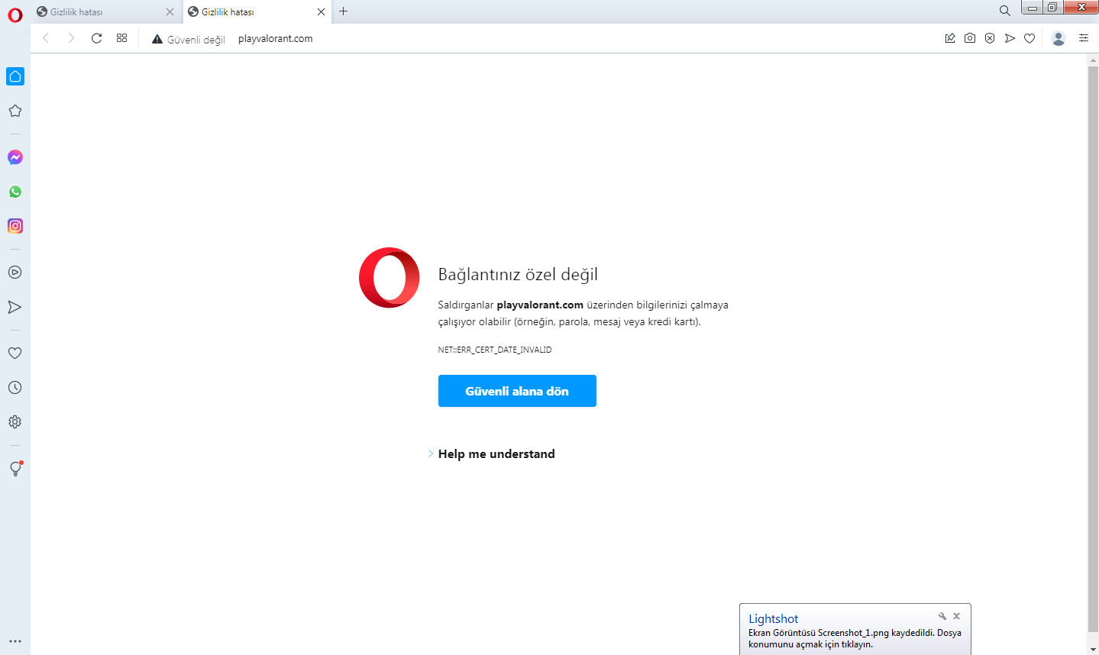Click the bold playvalorant.com text in warning
Screen dimensions: 1099x655
point(540,305)
